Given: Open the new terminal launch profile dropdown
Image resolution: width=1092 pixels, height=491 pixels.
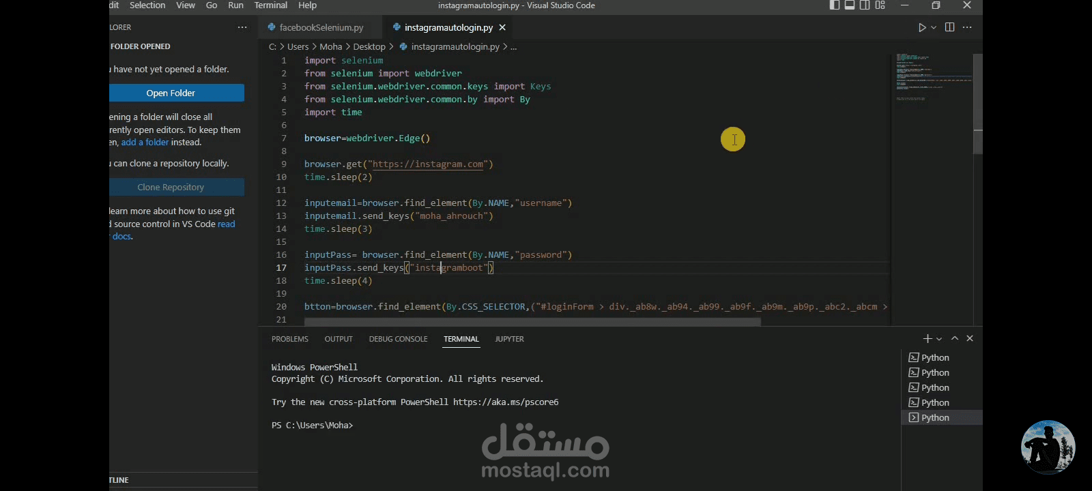Looking at the screenshot, I should pyautogui.click(x=939, y=339).
